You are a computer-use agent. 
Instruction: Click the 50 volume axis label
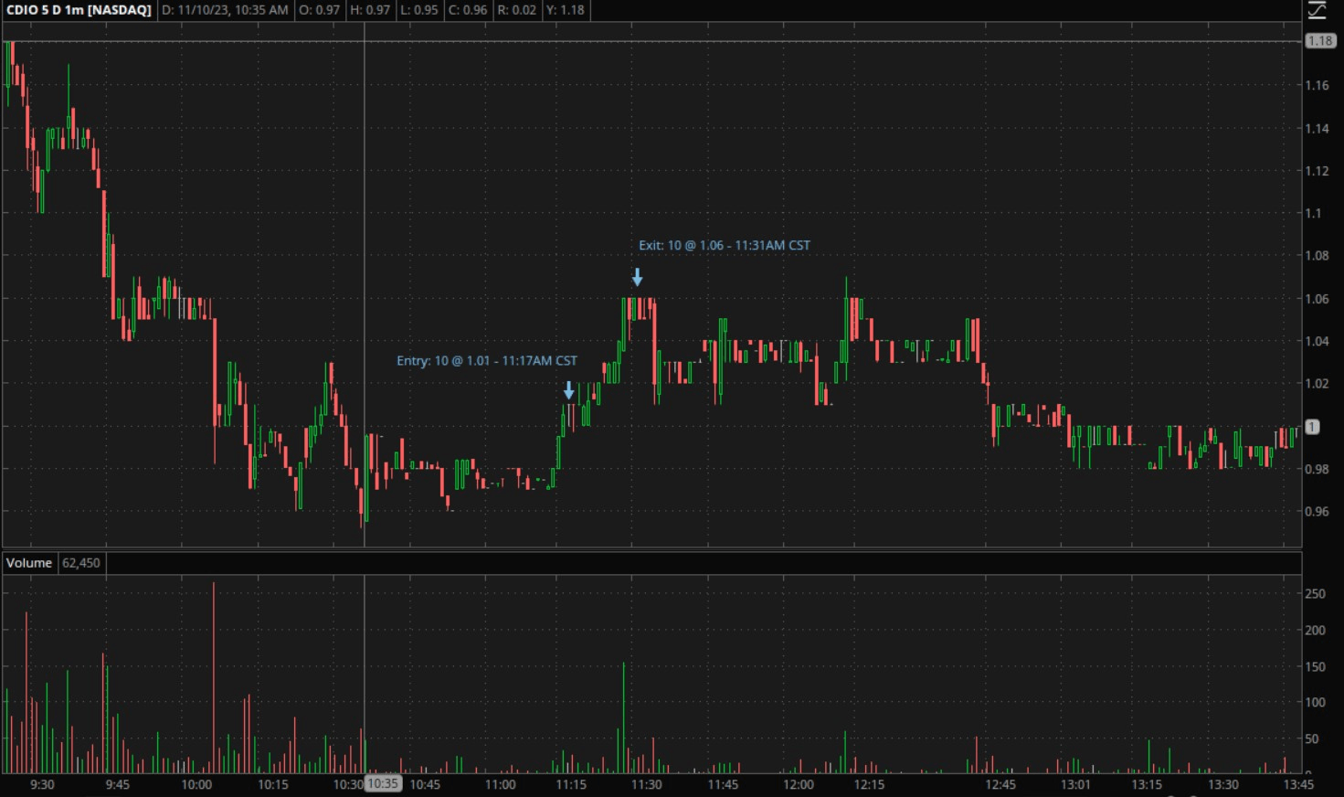pos(1312,739)
